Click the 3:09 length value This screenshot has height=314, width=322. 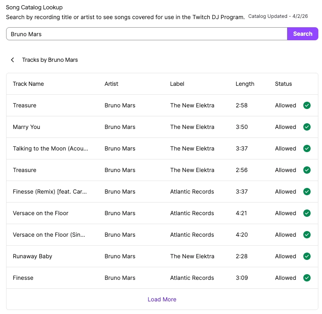(x=242, y=278)
